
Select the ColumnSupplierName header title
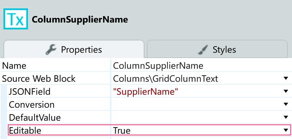(x=80, y=19)
